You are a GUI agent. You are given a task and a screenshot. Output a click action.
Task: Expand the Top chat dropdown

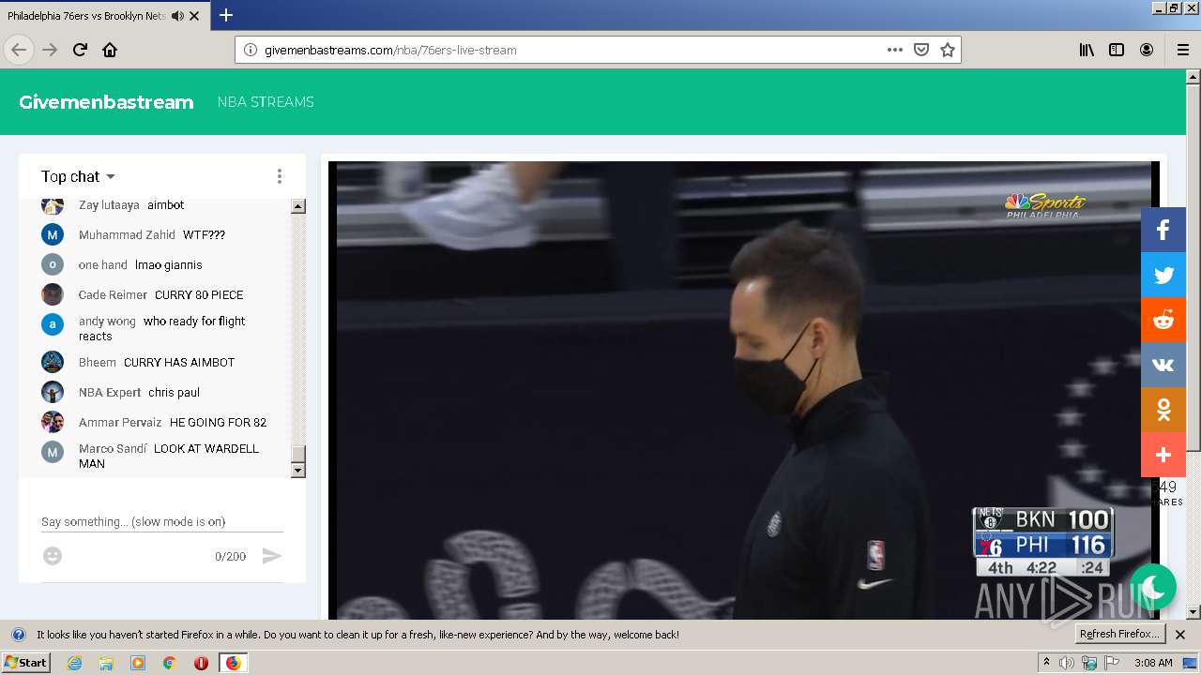point(78,176)
